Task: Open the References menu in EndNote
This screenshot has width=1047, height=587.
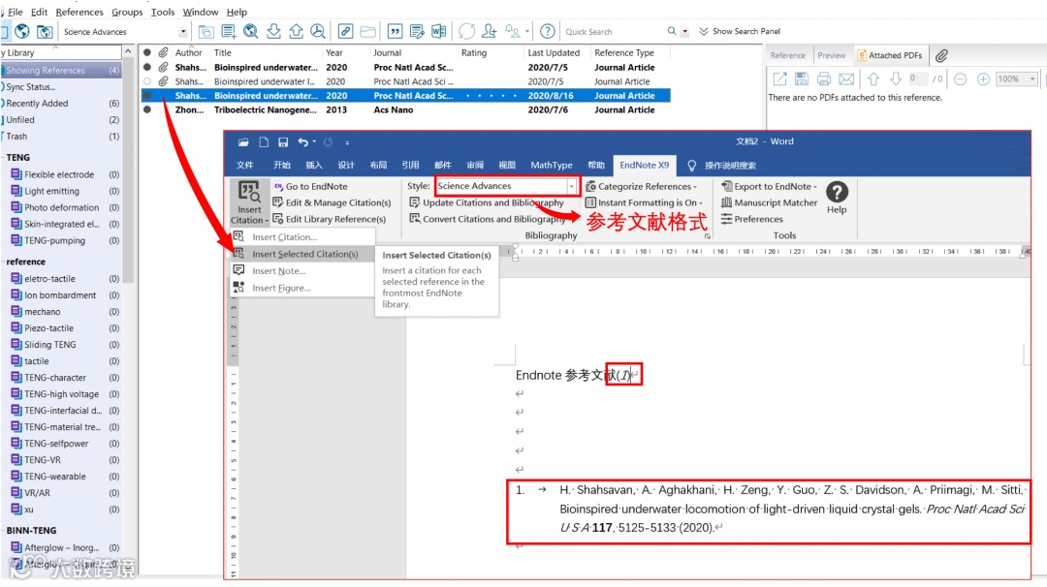Action: 79,12
